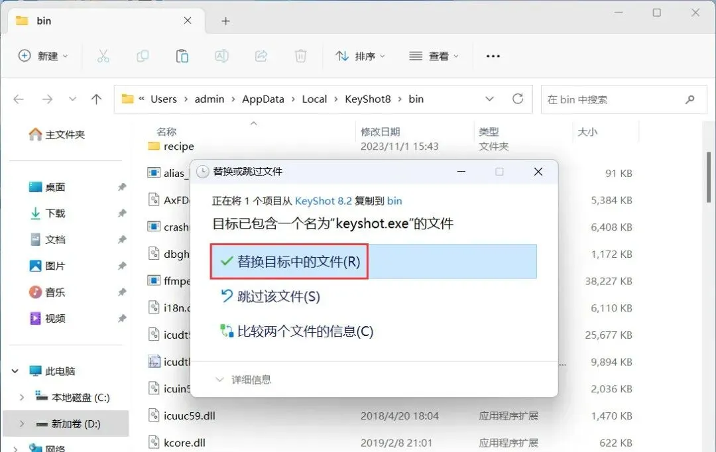This screenshot has width=716, height=452.
Task: Sort by Type (类型) column header
Action: tap(489, 132)
